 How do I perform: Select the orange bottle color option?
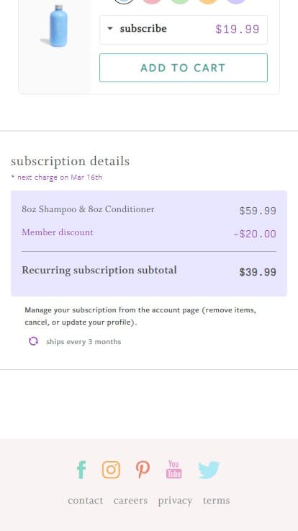pyautogui.click(x=208, y=1)
